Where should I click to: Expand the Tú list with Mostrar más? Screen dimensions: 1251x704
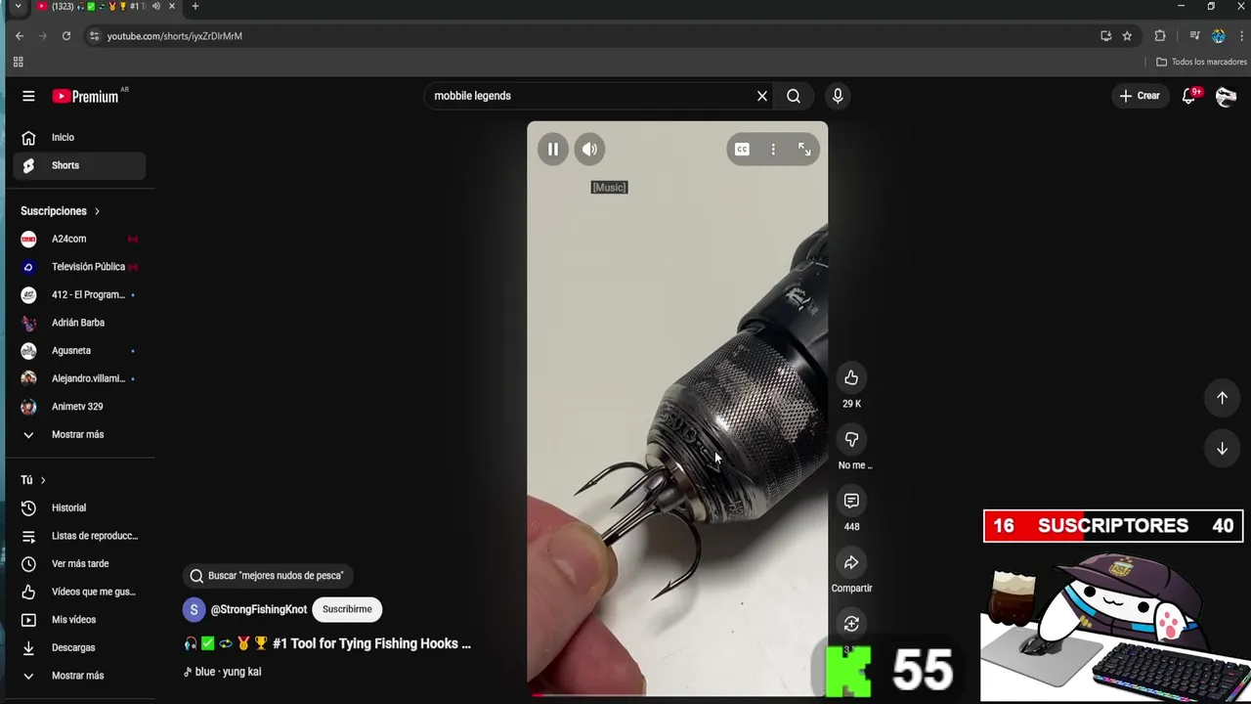coord(79,676)
